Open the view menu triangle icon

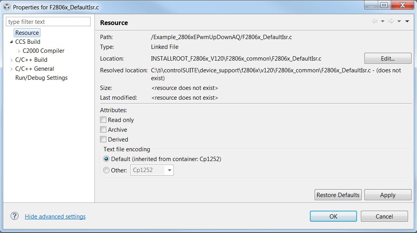tap(407, 21)
